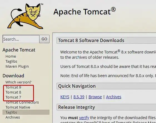Viewport: 156px width, 123px height.
Task: Open the Tomcat Native link
Action: coord(18,107)
